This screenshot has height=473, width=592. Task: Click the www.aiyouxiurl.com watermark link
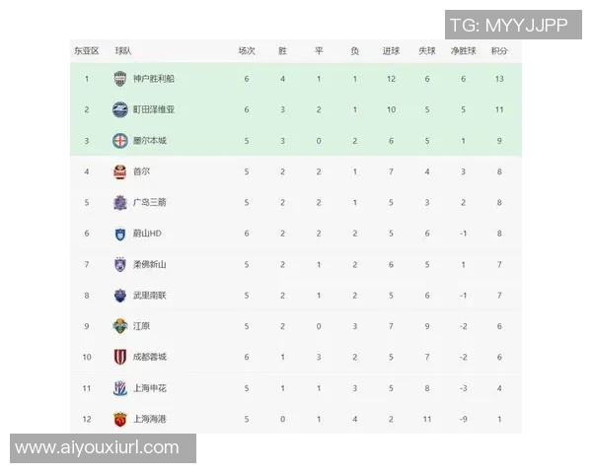(x=97, y=448)
